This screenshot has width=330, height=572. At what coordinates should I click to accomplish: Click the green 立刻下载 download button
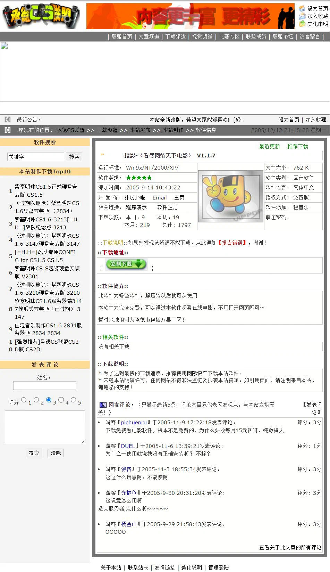tap(126, 264)
